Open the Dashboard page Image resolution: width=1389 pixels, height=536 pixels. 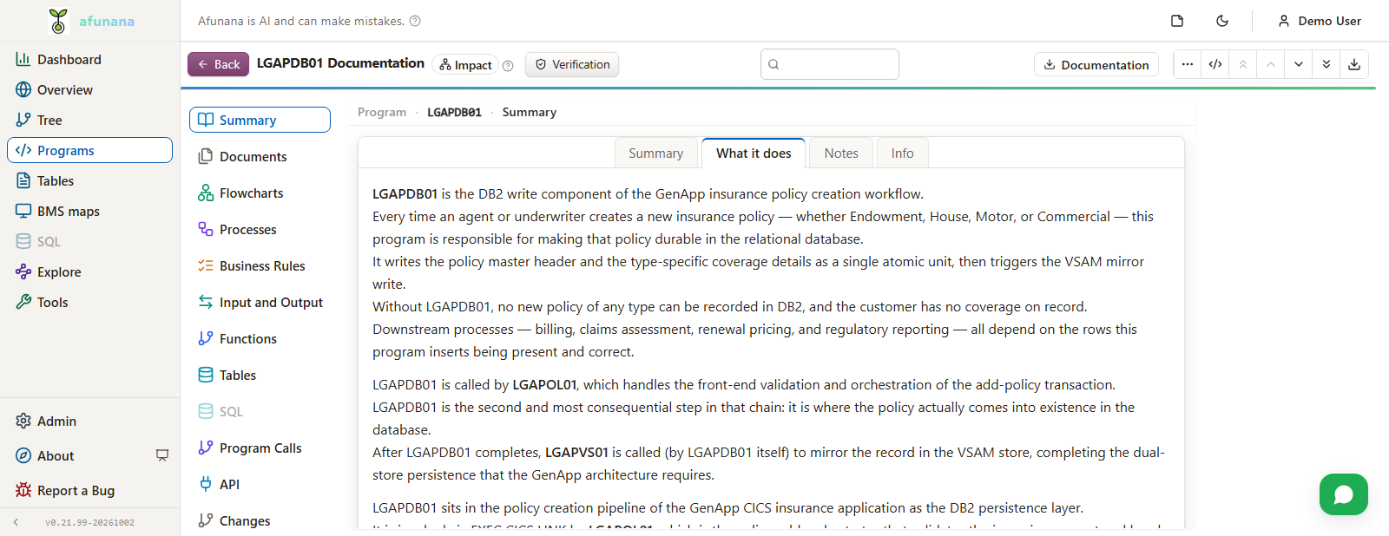[x=89, y=59]
